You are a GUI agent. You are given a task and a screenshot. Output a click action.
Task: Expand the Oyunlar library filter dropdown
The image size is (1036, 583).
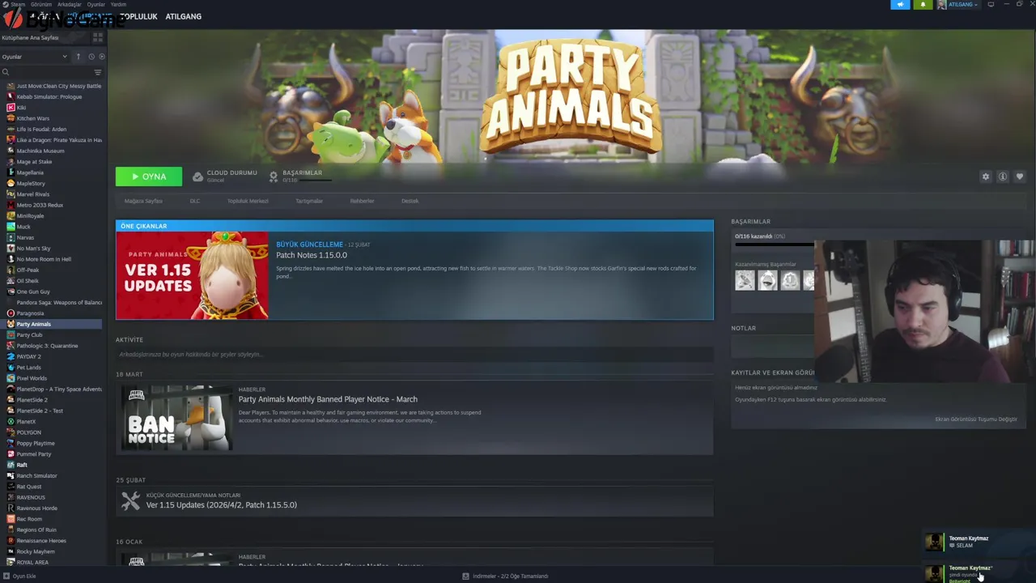35,57
